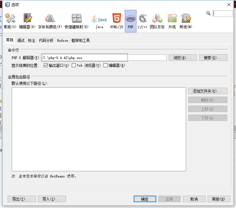Switch to the 常规 sub-tab
Screen dimensions: 236x208
pos(10,40)
